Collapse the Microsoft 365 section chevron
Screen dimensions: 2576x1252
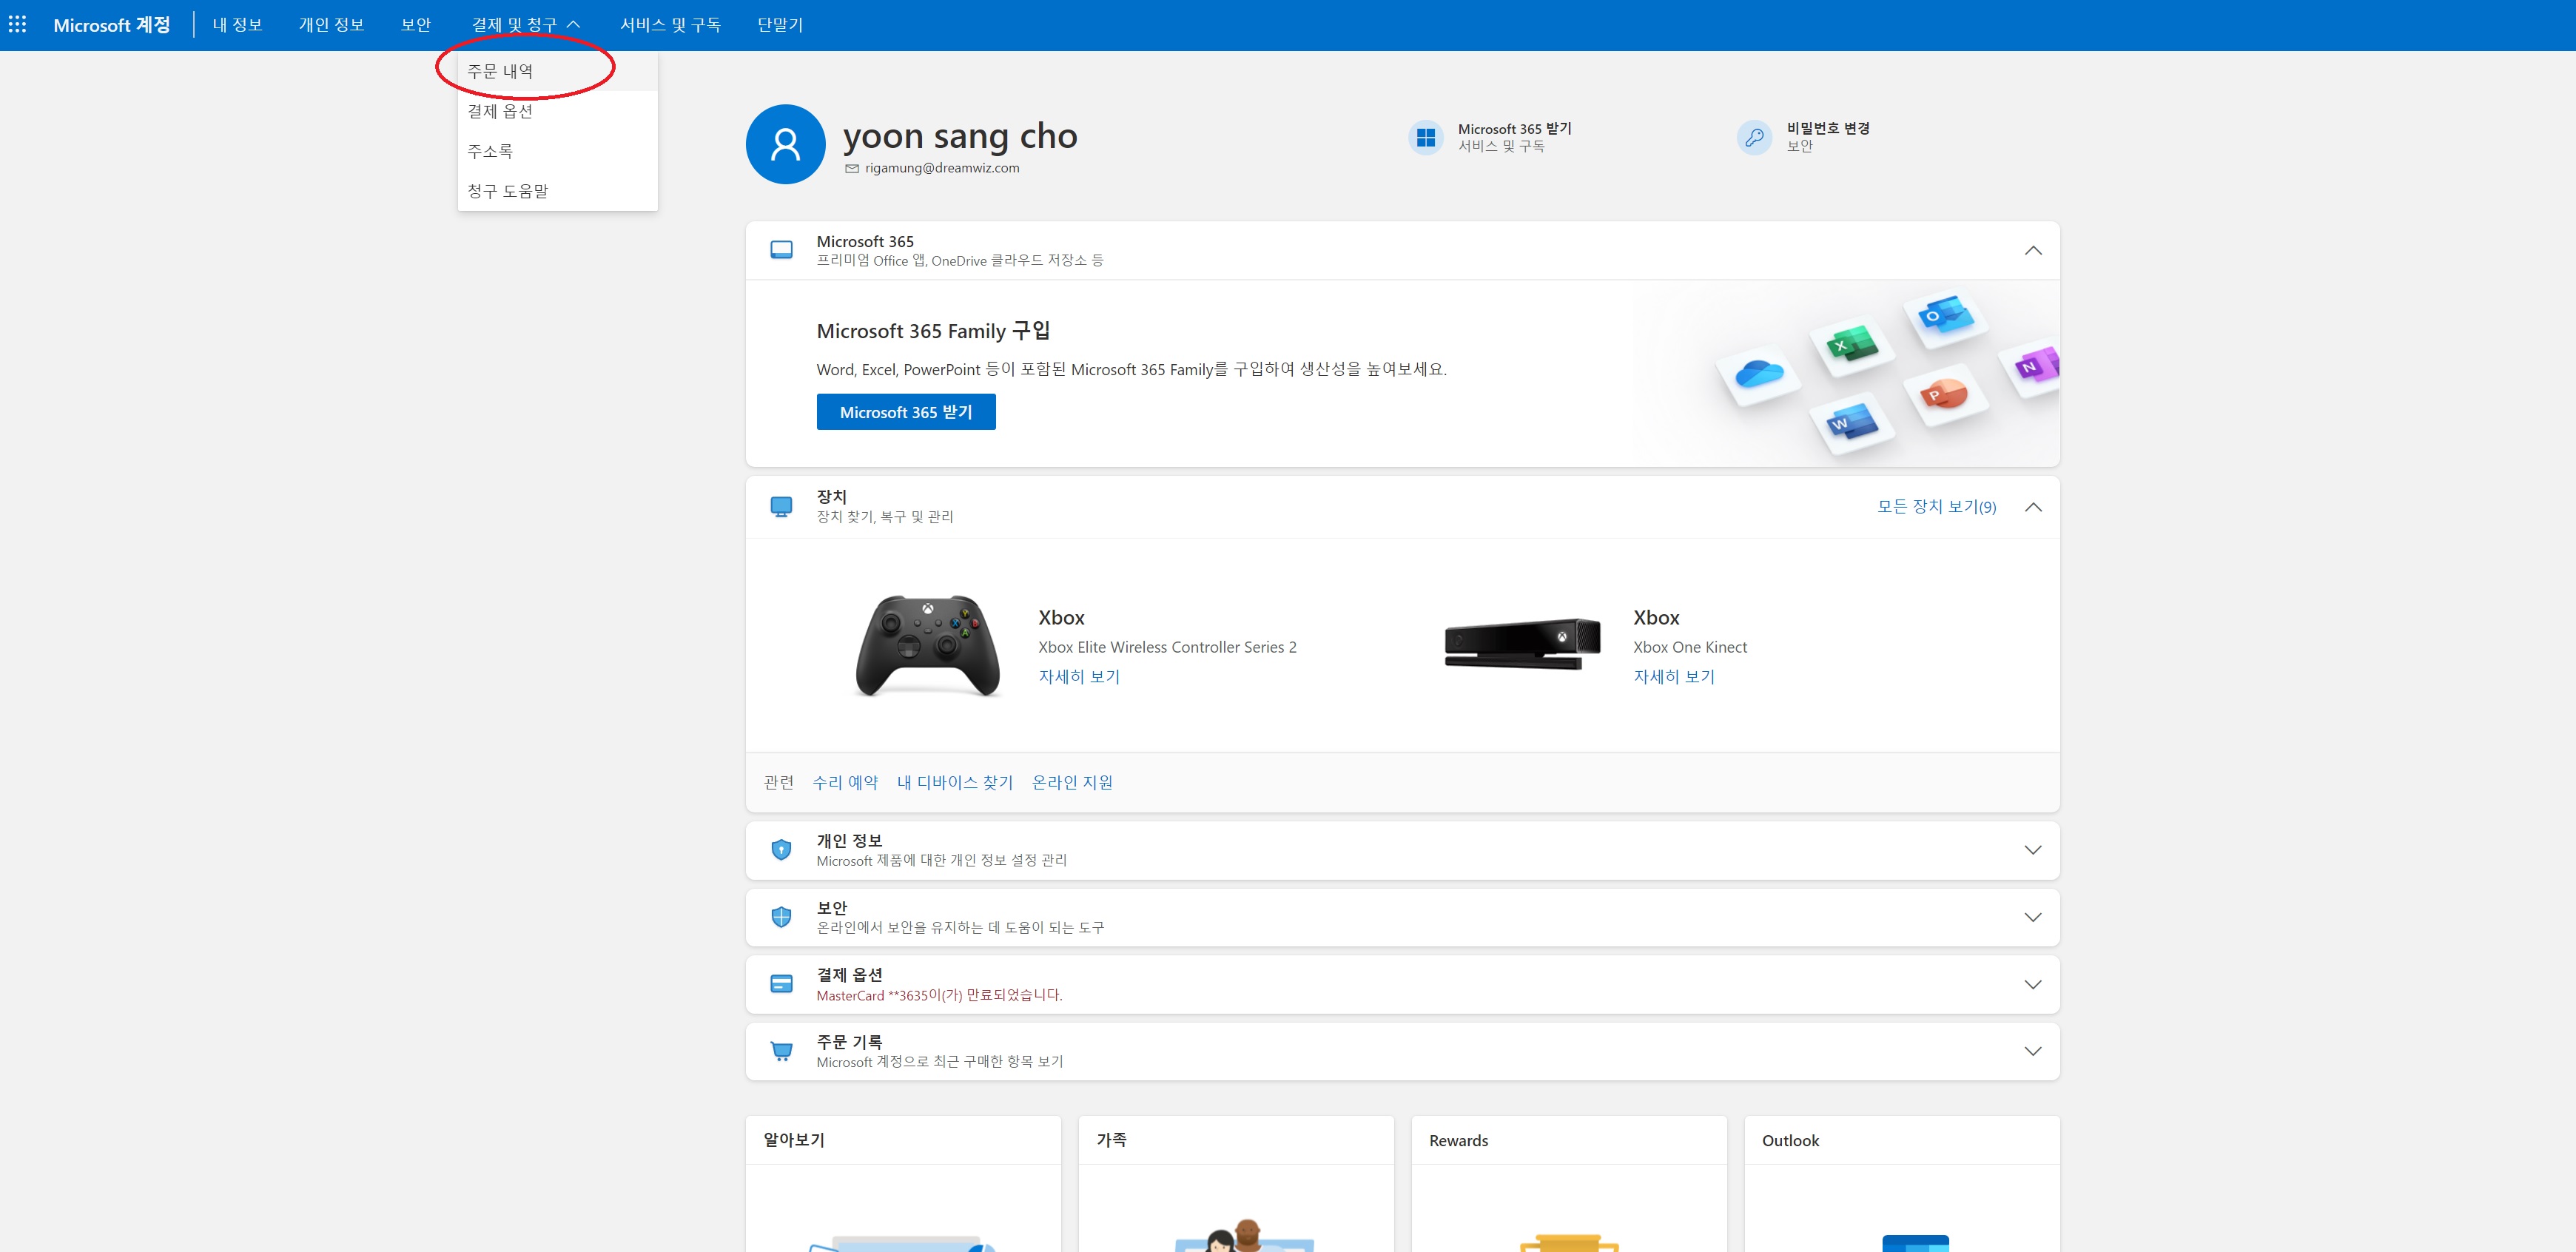[x=2032, y=250]
